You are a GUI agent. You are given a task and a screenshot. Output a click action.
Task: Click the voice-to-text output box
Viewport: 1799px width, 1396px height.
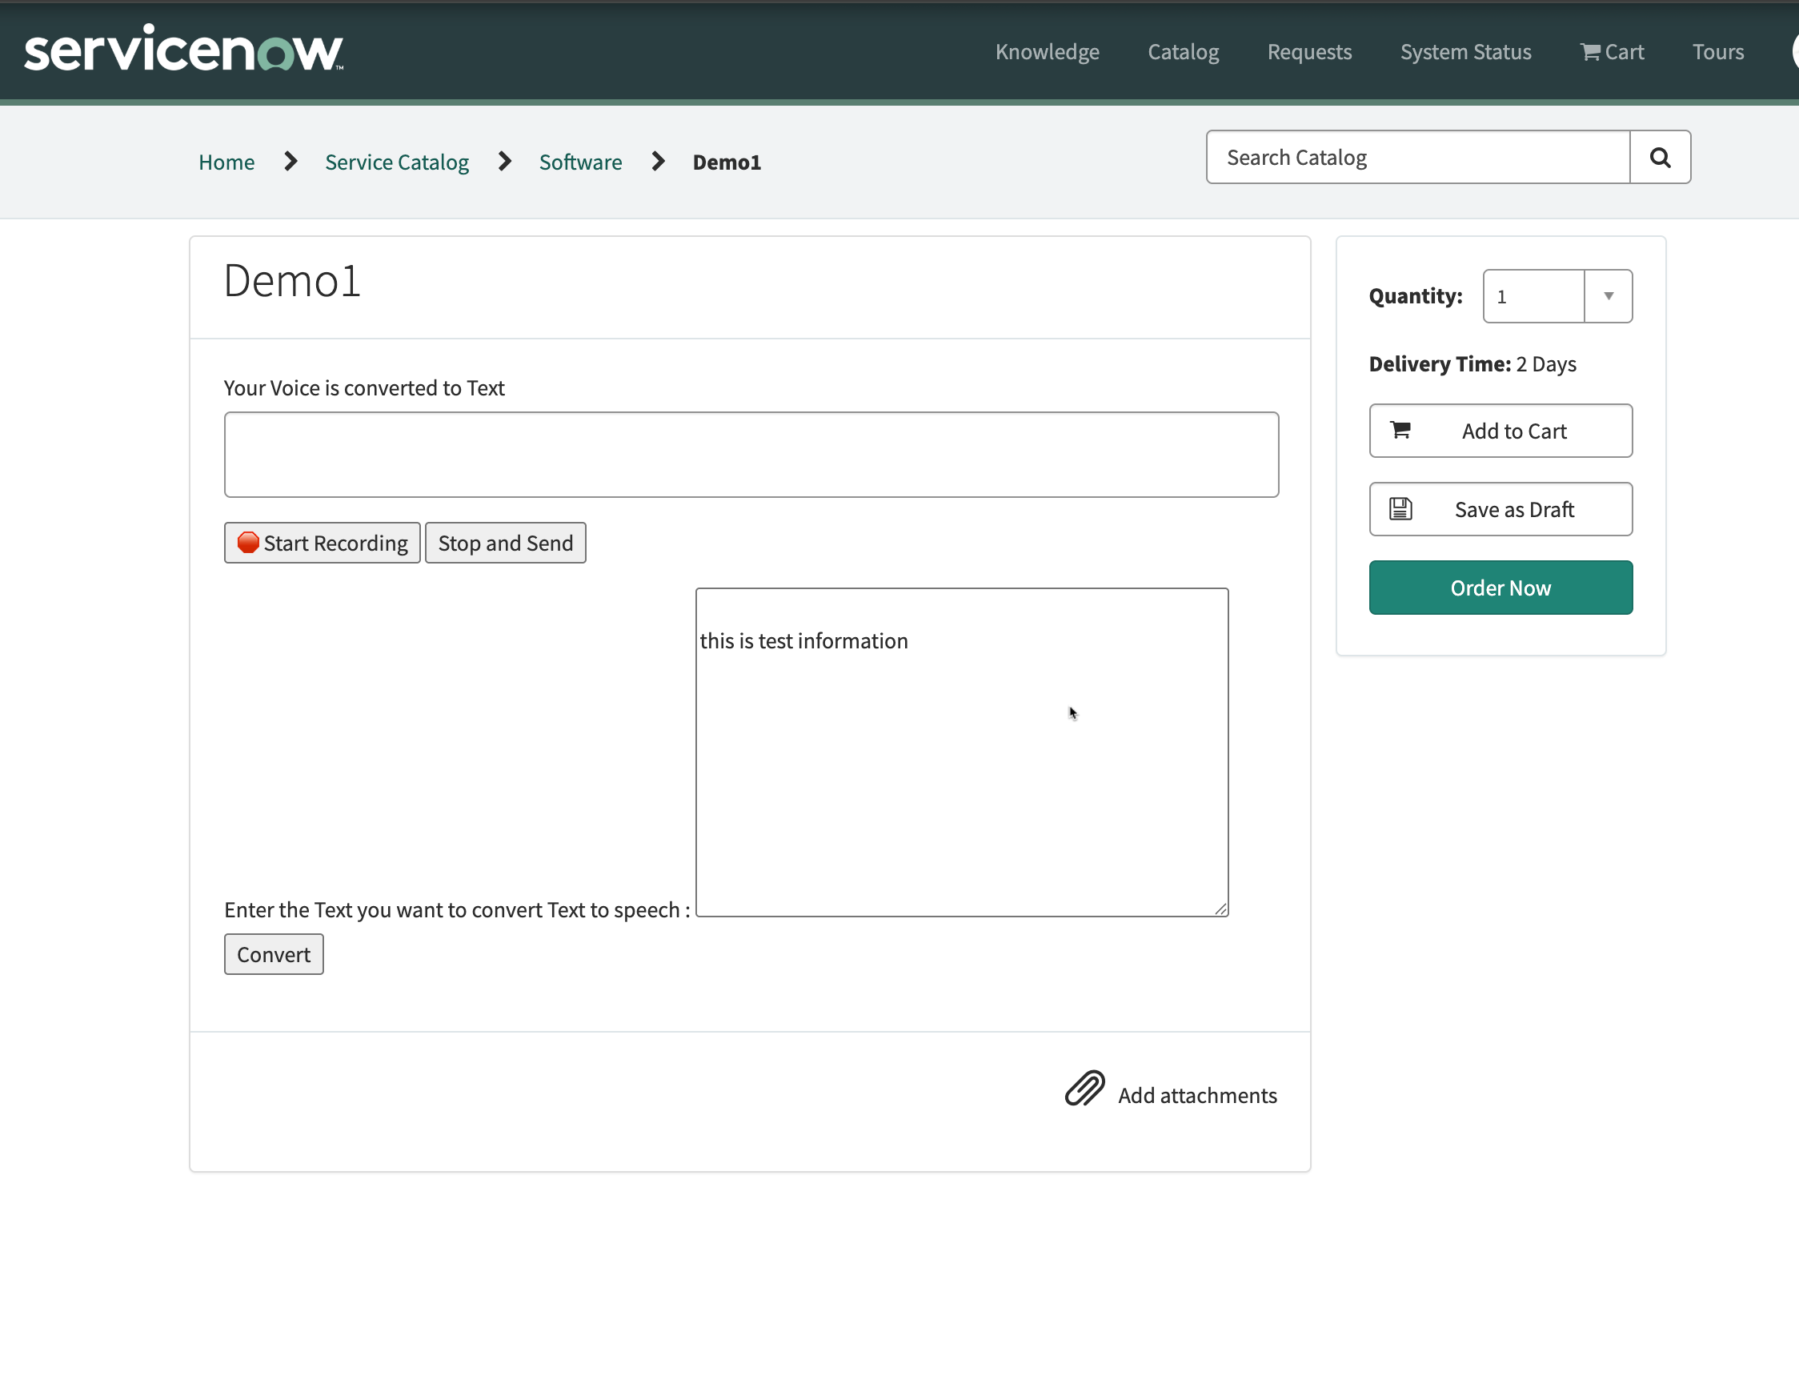751,455
